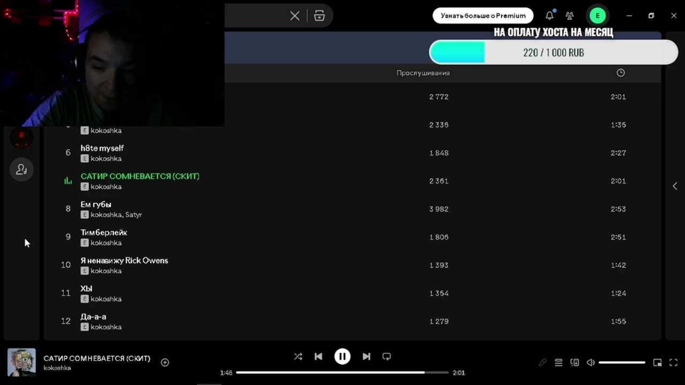Sort tracks by the clock duration icon
The width and height of the screenshot is (685, 385).
[x=621, y=73]
